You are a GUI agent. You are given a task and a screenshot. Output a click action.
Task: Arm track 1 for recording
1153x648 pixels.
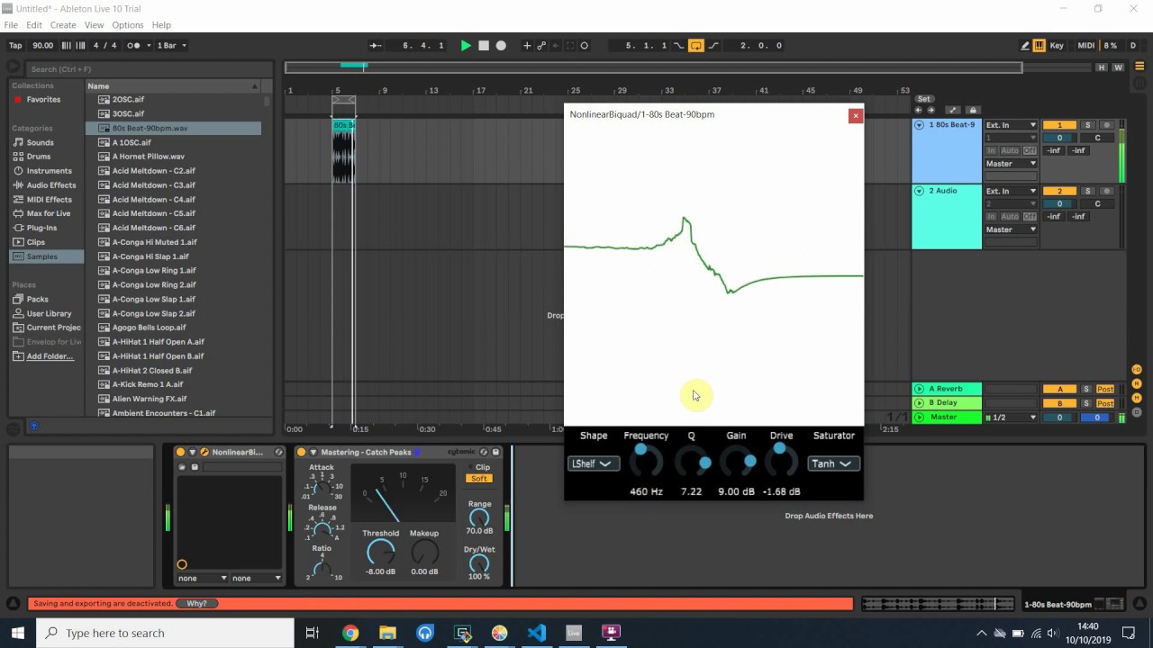coord(1107,125)
